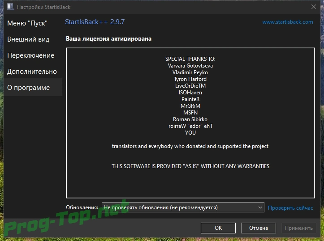Screen dimensions: 324x241
Task: Click the Обновления: label
Action: [x=82, y=207]
